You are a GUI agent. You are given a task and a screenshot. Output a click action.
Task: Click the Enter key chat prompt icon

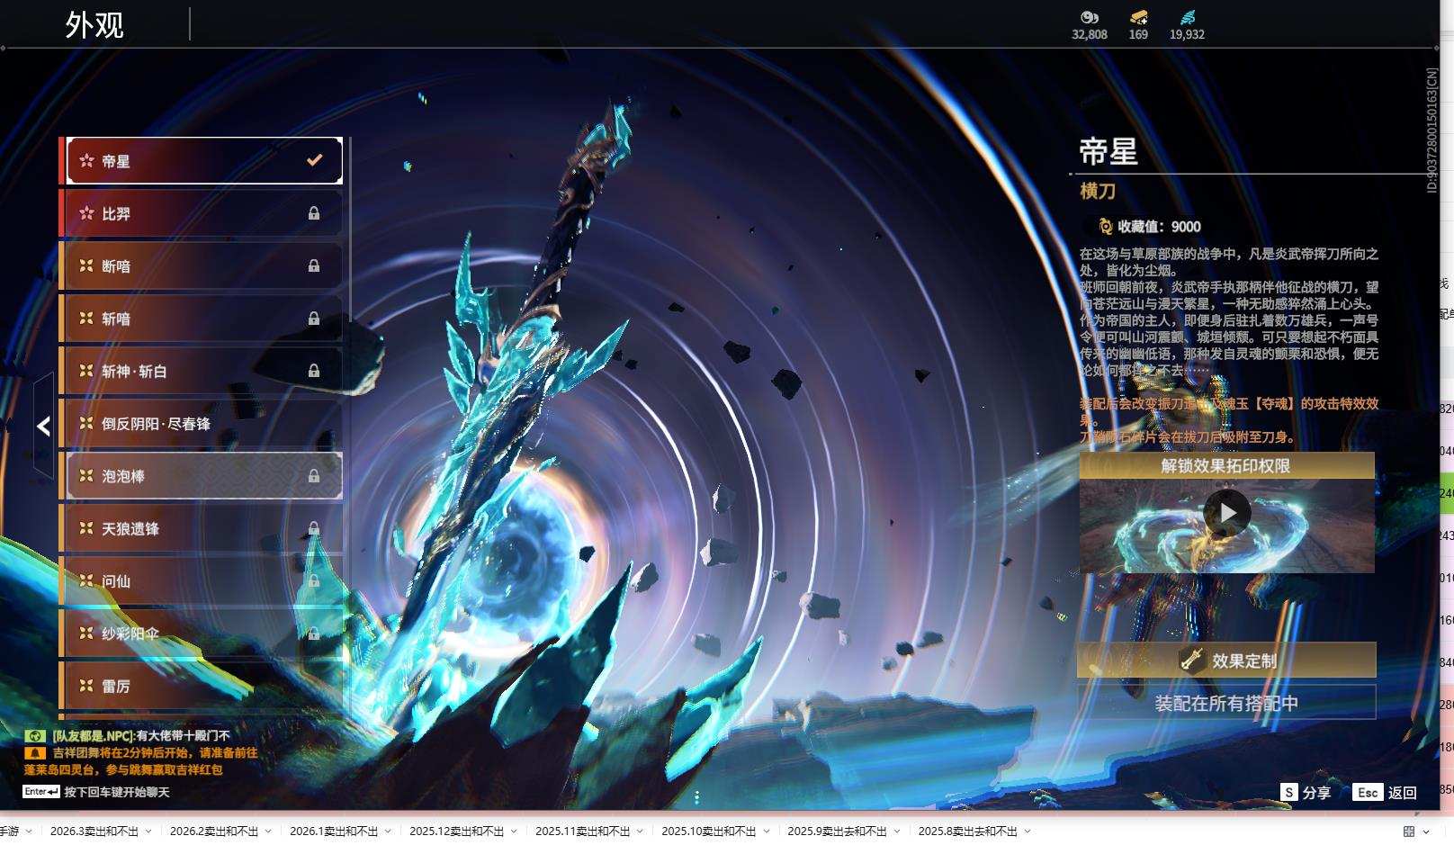(x=41, y=792)
